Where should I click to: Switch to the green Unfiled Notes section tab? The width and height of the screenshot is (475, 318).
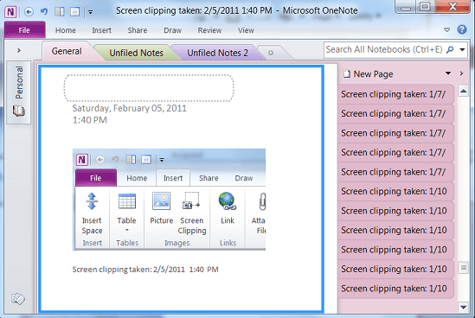pyautogui.click(x=137, y=53)
